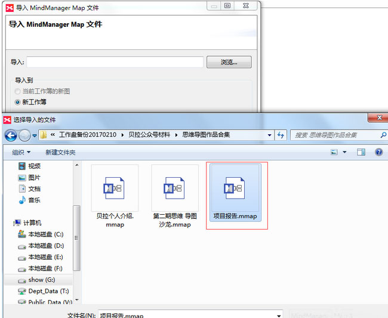Click the navigation pane scroll up arrow
Viewport: 388px width, 318px height.
click(x=77, y=165)
